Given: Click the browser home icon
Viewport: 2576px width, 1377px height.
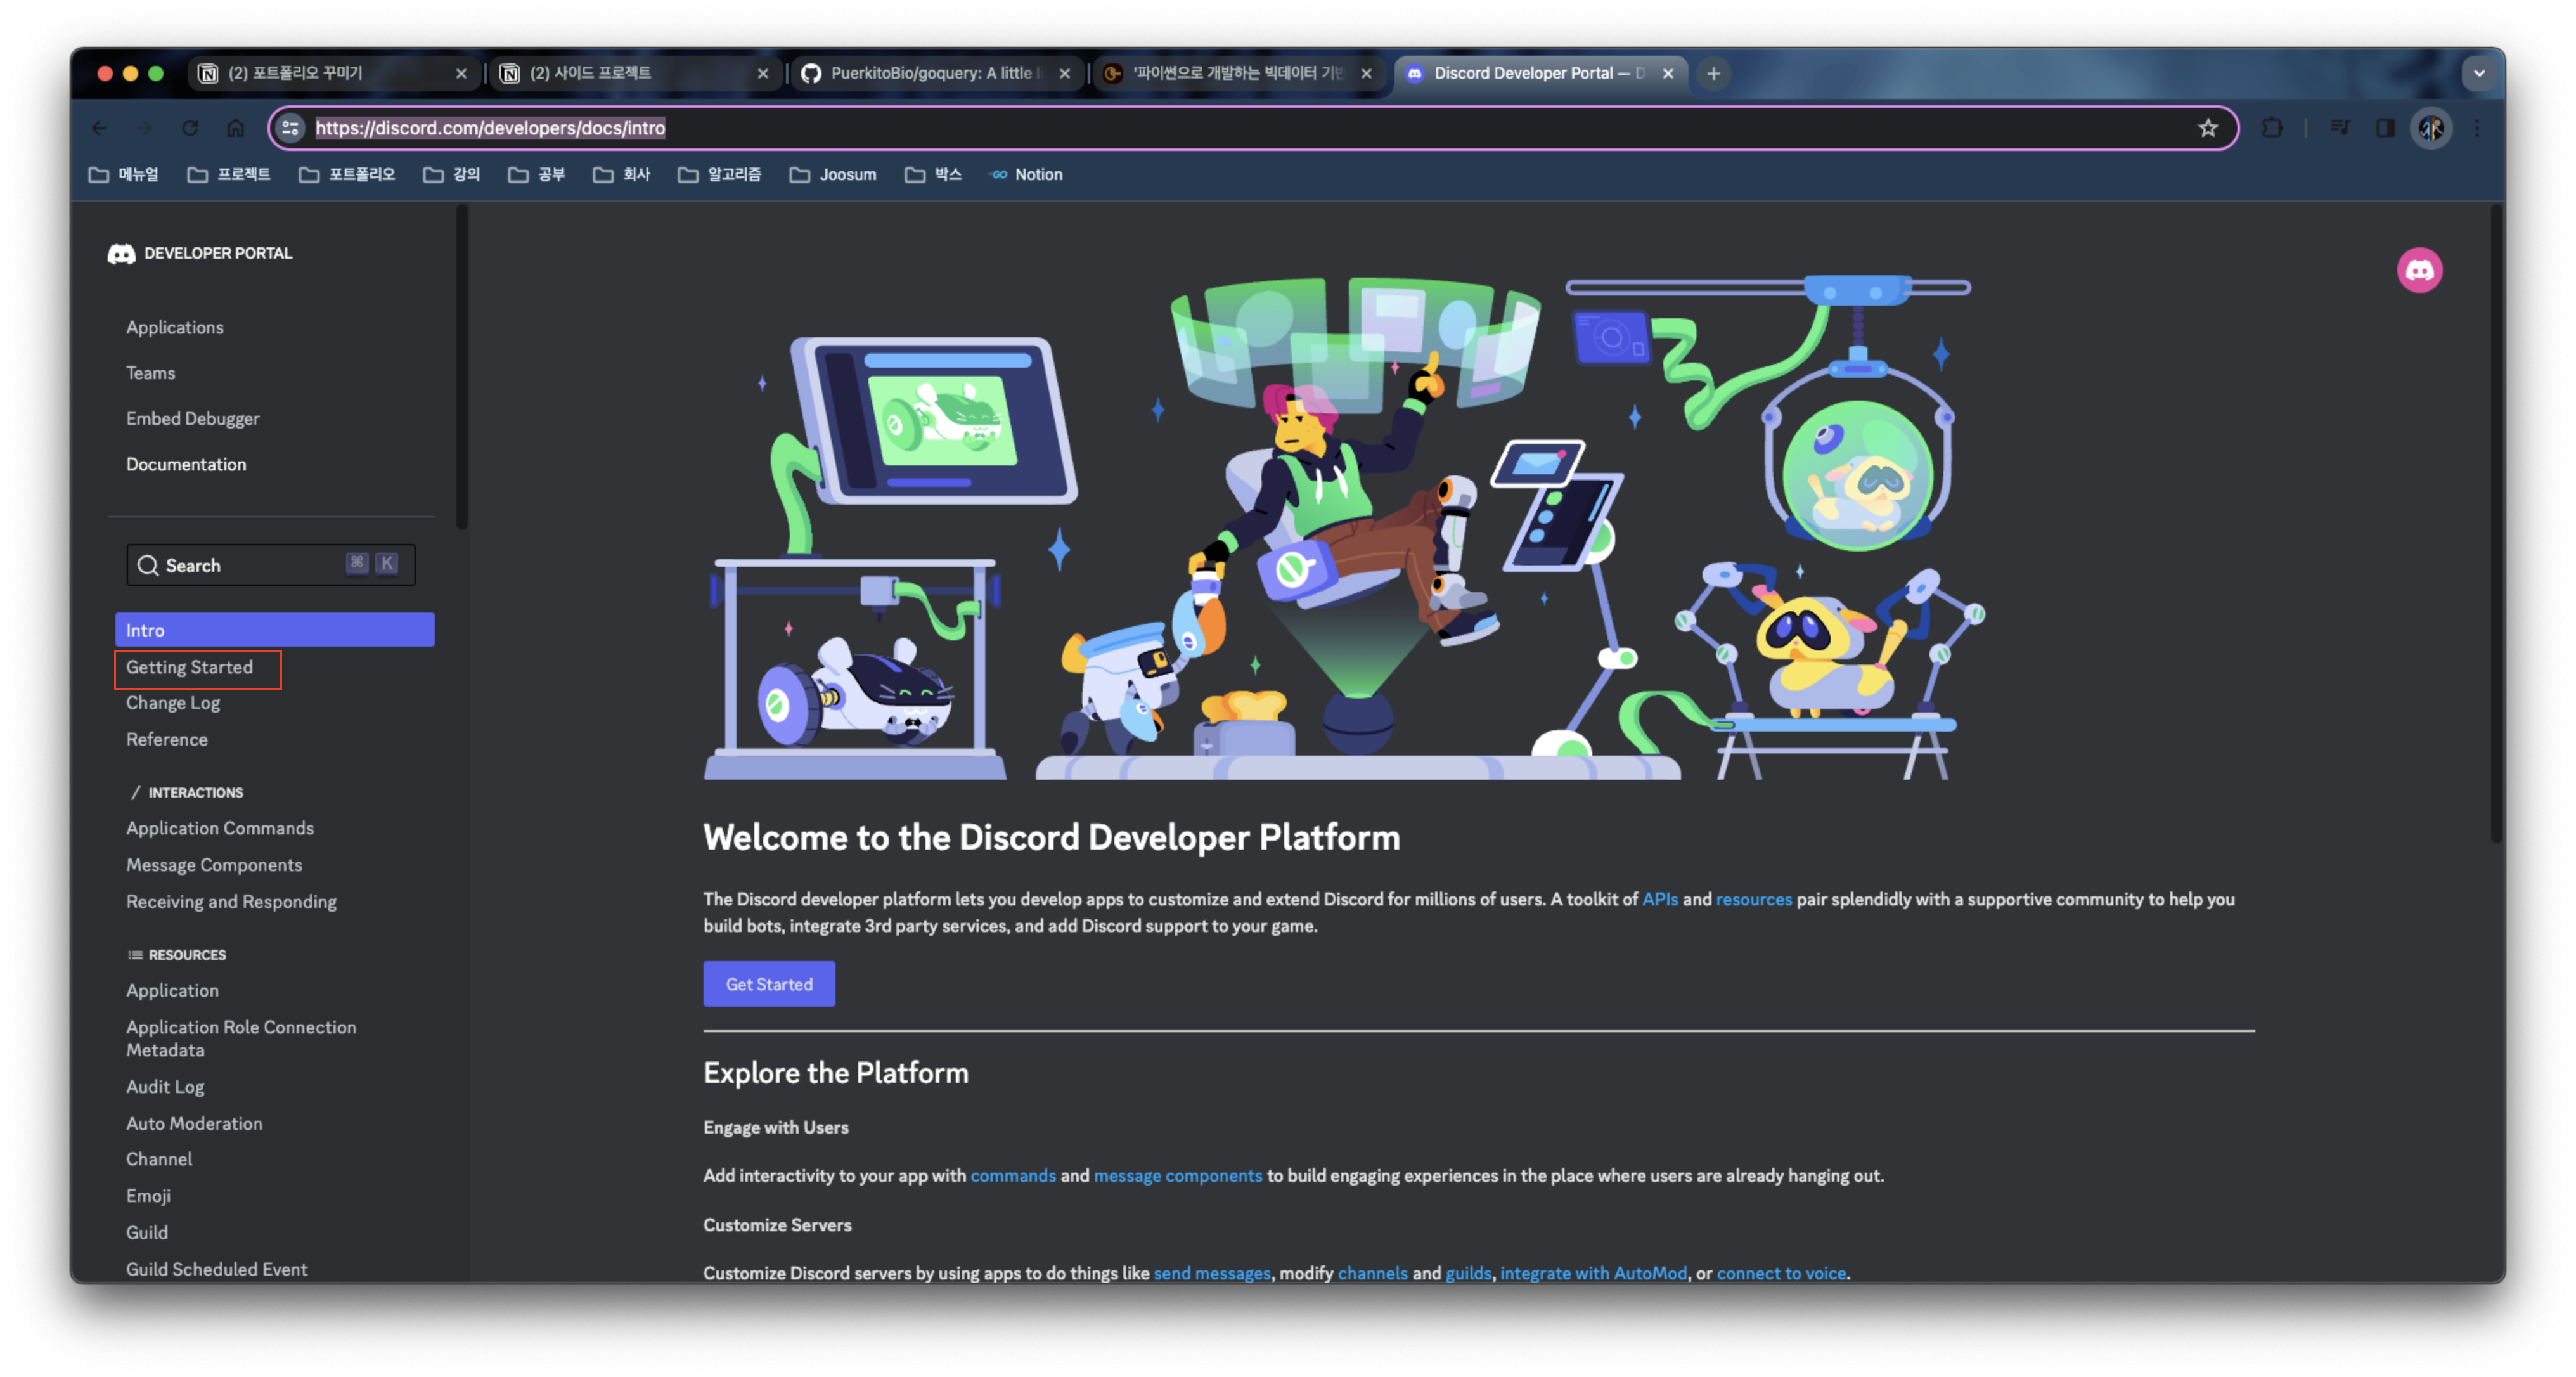Looking at the screenshot, I should coord(236,128).
